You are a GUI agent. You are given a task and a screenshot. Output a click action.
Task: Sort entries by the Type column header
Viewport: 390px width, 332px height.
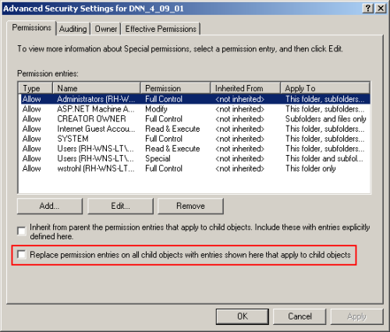(x=36, y=88)
